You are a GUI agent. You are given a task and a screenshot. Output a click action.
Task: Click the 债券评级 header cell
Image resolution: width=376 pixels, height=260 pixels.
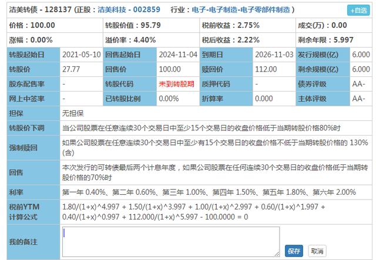pos(323,84)
